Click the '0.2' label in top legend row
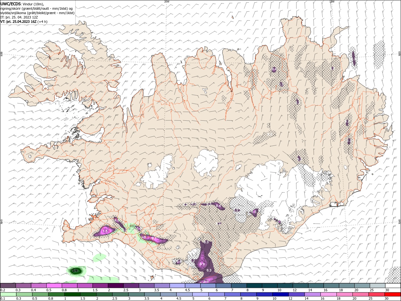 [3, 290]
